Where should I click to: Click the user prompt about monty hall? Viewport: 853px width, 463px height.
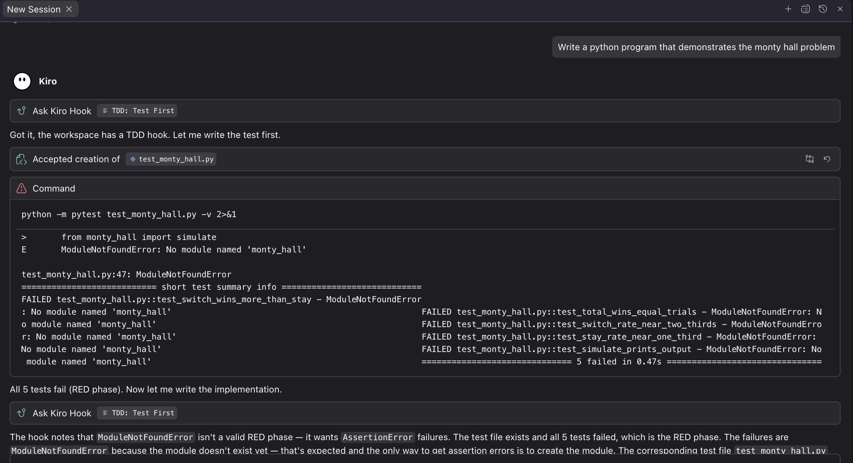(696, 47)
